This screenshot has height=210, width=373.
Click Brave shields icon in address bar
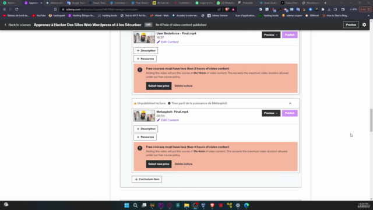[227, 9]
